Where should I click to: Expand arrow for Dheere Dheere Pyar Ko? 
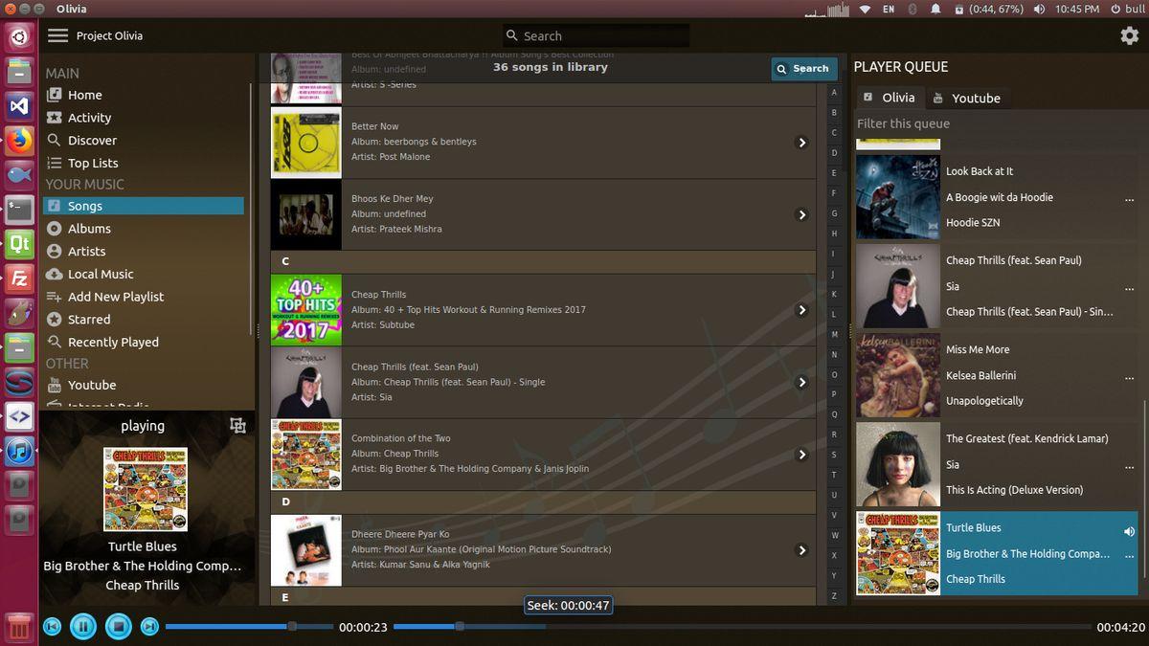(802, 550)
